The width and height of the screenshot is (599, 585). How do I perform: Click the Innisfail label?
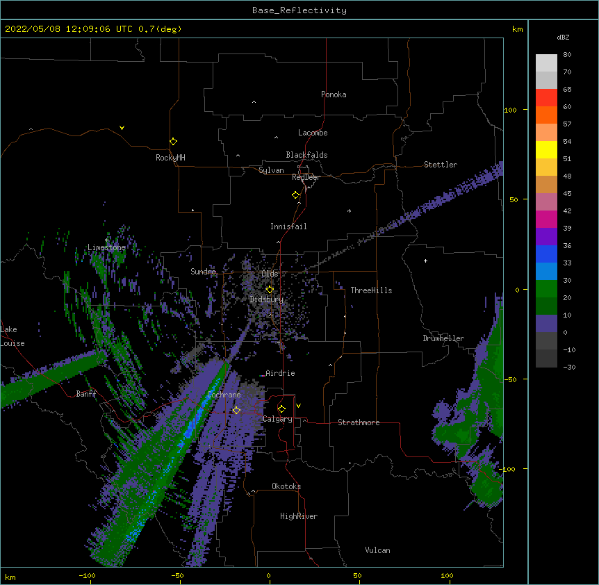pyautogui.click(x=288, y=226)
